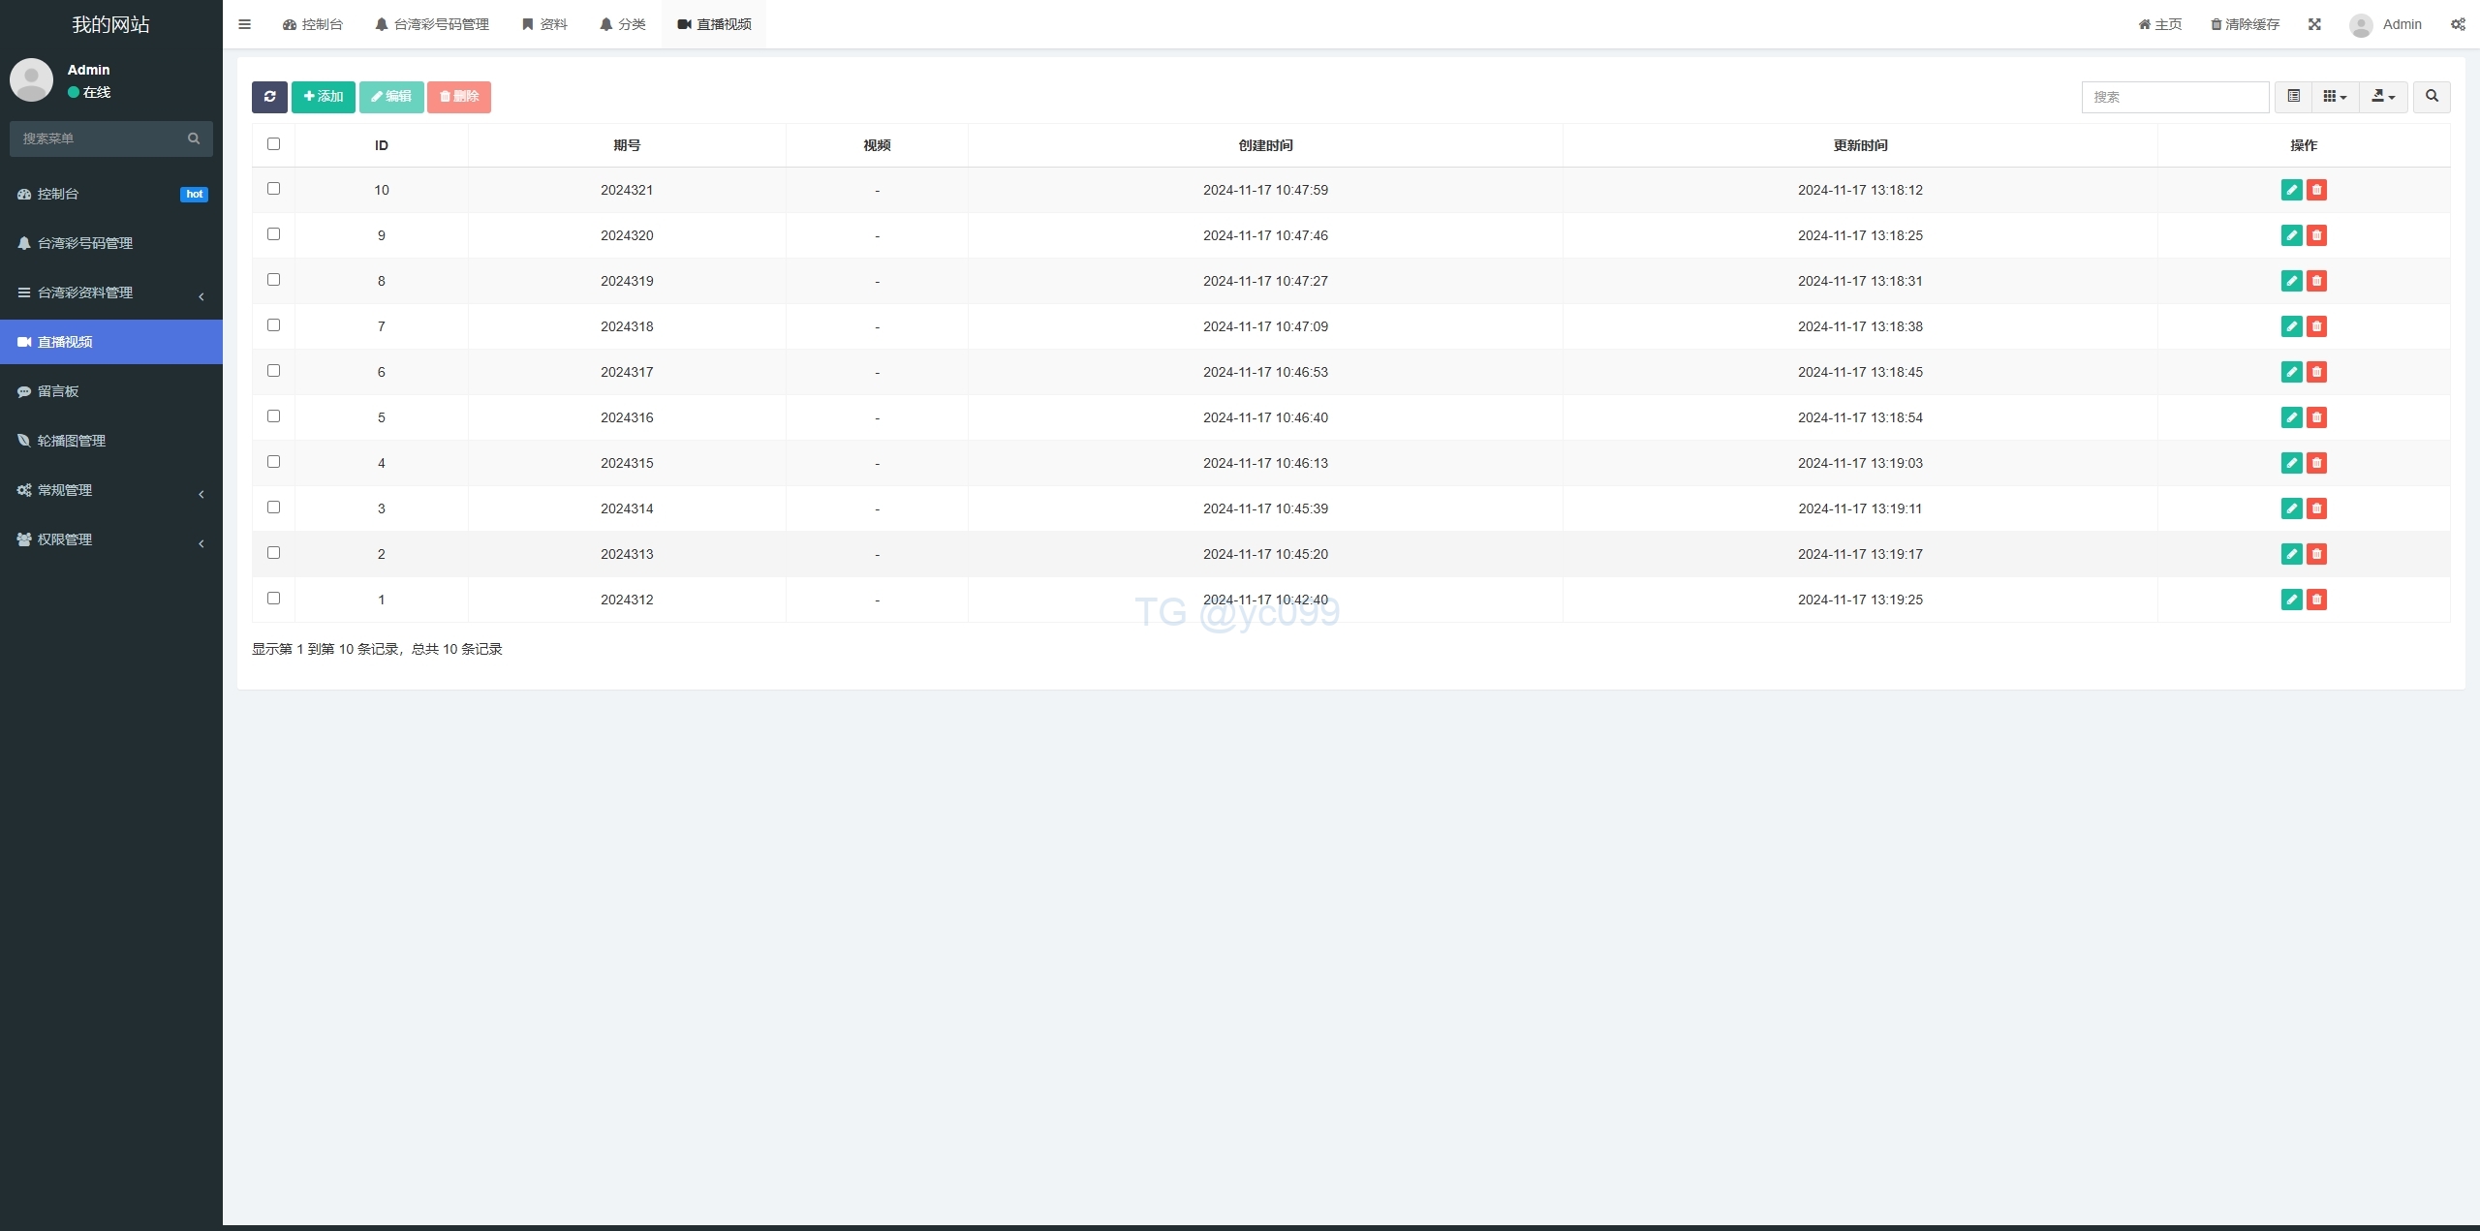Screen dimensions: 2480x1231
Task: Click the 清除缓存 link in header
Action: pyautogui.click(x=2245, y=24)
